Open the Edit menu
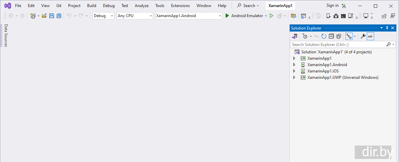 (31, 6)
